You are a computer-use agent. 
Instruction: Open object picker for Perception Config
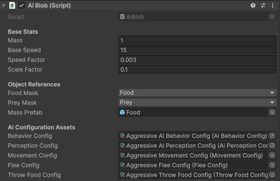point(272,145)
